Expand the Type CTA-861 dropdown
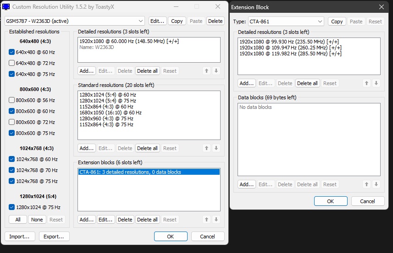393x253 pixels. click(x=286, y=22)
